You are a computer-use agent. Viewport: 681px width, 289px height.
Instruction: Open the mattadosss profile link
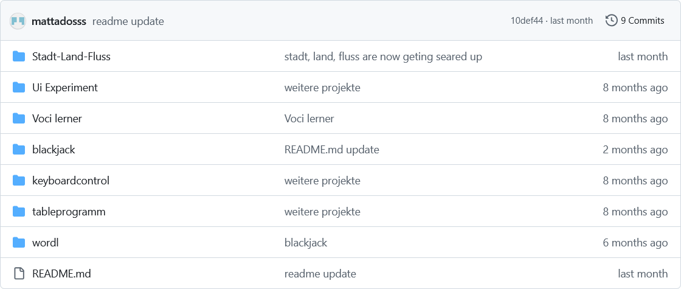59,21
